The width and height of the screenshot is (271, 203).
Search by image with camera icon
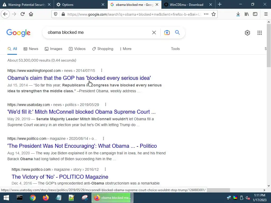click(x=167, y=33)
